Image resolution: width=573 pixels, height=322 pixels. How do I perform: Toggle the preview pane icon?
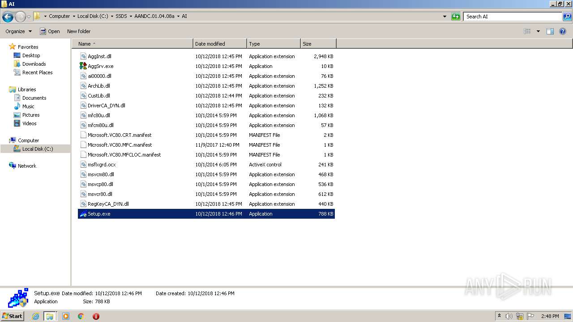pyautogui.click(x=550, y=31)
